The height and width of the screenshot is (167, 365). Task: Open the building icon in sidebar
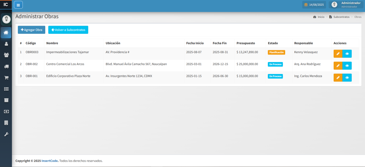[6, 123]
